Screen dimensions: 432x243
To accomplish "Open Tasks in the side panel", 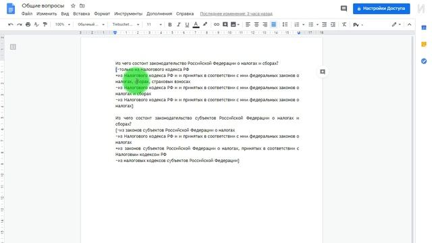I will pyautogui.click(x=424, y=61).
